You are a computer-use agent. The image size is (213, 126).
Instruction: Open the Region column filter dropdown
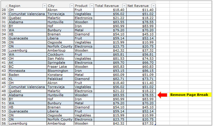44,6
